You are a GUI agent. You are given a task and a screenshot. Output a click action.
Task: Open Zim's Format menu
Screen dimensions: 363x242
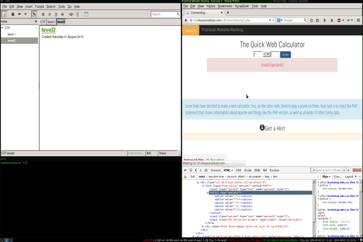(x=39, y=7)
